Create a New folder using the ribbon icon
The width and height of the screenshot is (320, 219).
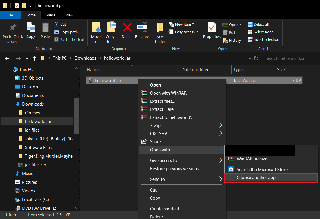(160, 32)
